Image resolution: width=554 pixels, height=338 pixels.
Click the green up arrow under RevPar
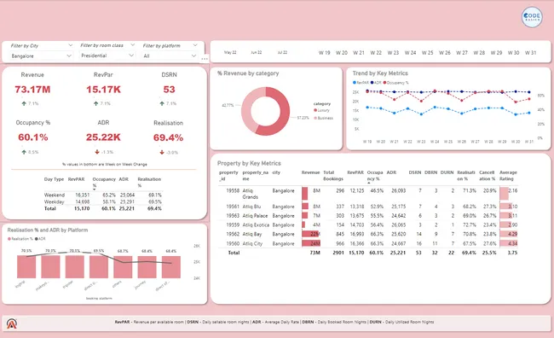point(95,103)
